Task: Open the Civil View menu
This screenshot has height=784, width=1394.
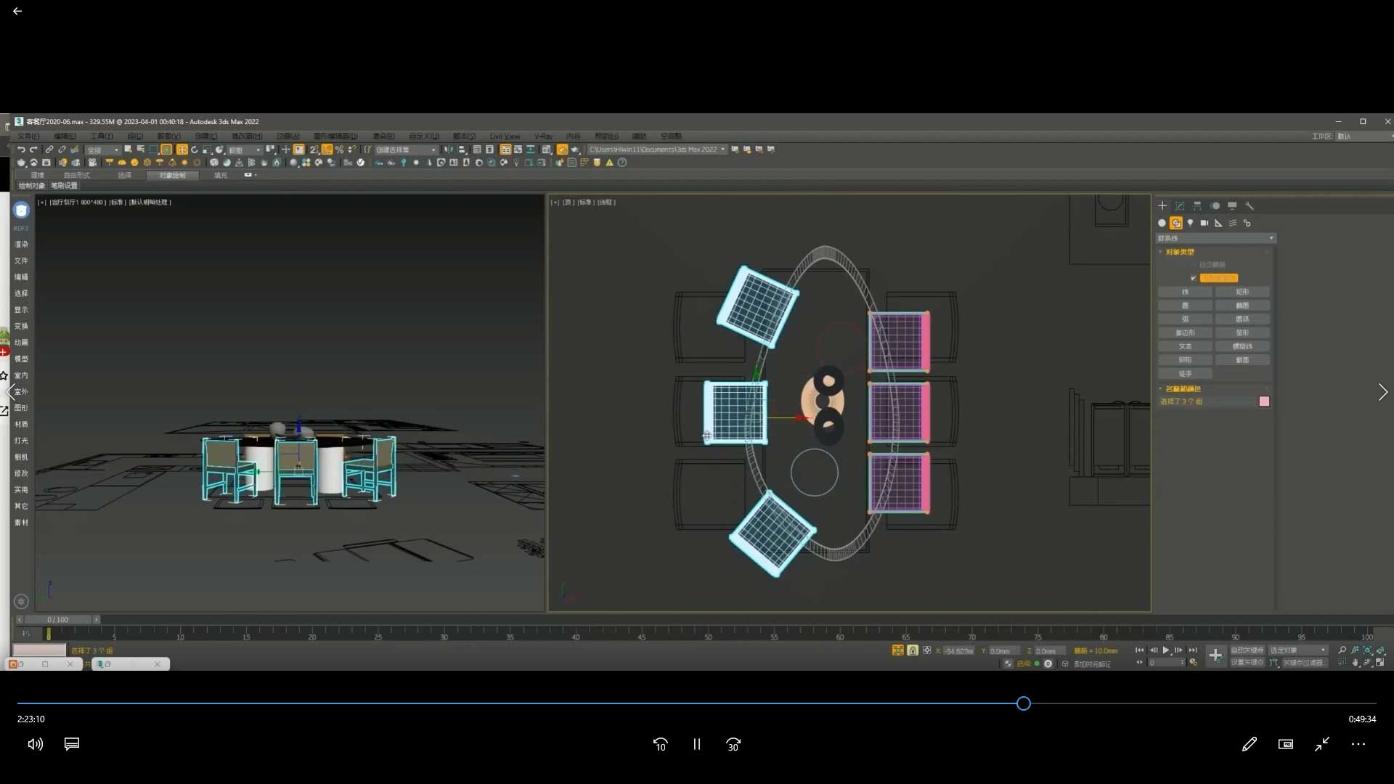Action: pos(505,136)
